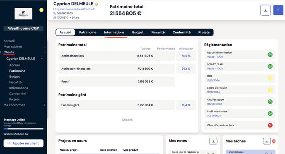The height and width of the screenshot is (154, 285).
Task: Click the download icon in the top header
Action: (266, 10)
